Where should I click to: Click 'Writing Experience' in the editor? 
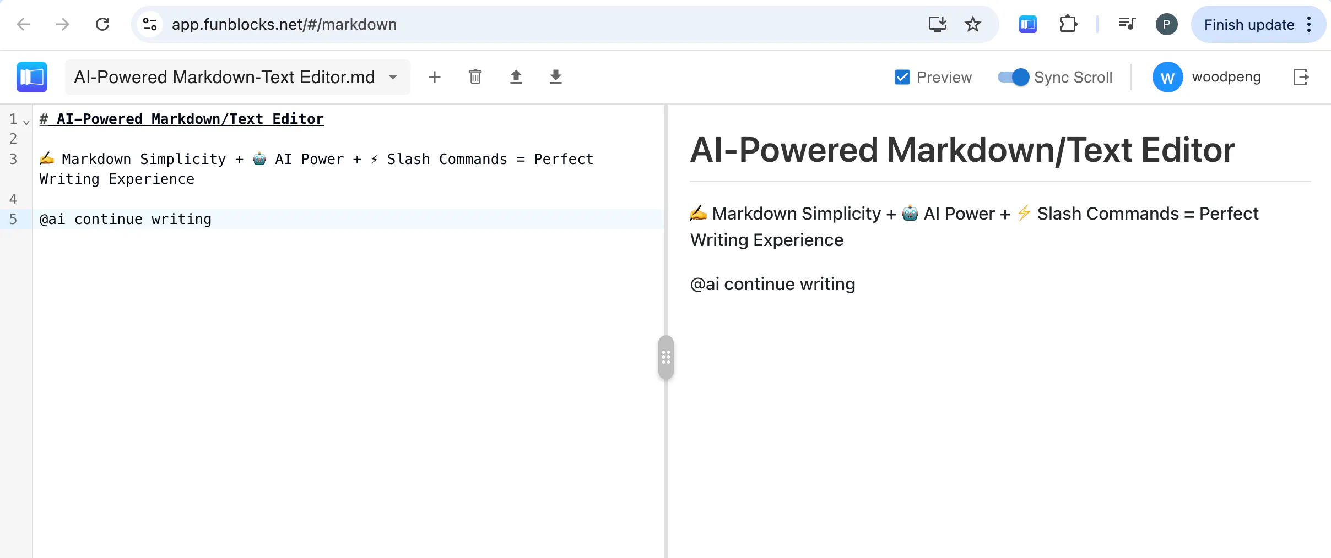[x=117, y=179]
